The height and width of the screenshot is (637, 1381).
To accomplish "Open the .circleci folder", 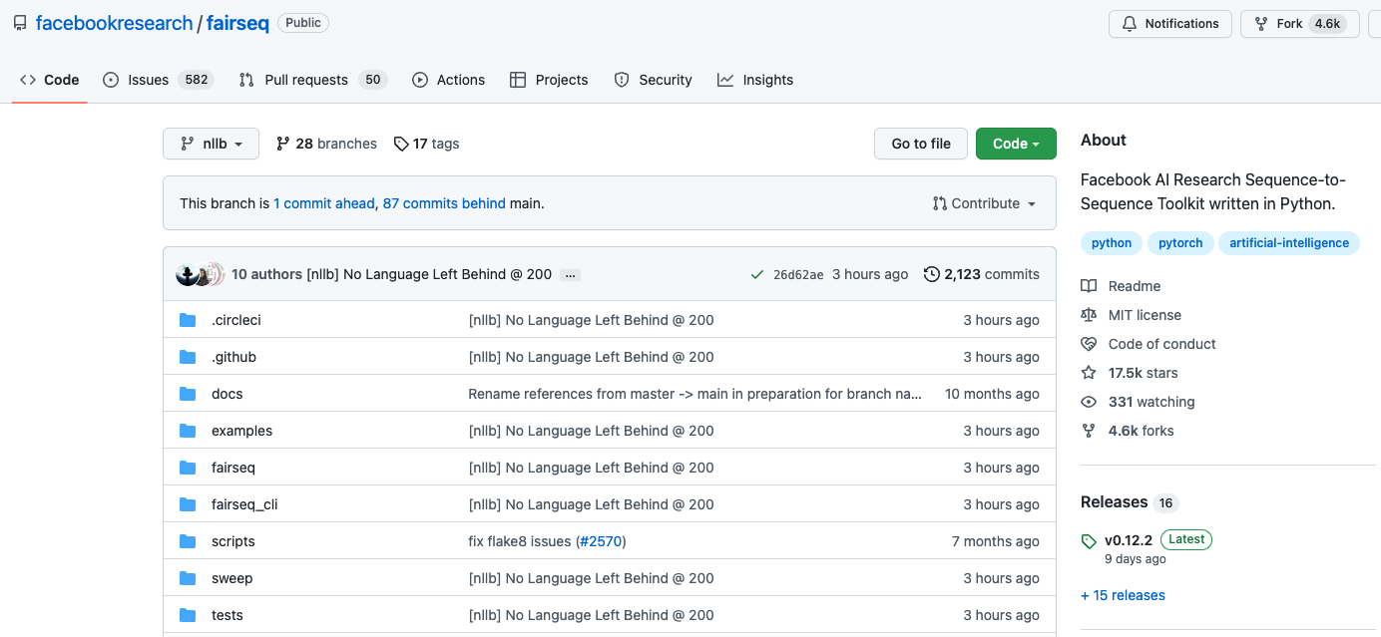I will pyautogui.click(x=236, y=320).
